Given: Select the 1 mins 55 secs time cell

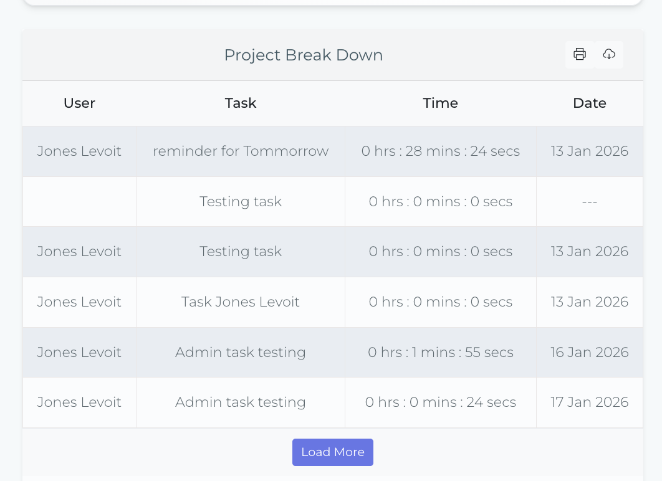Looking at the screenshot, I should 440,353.
